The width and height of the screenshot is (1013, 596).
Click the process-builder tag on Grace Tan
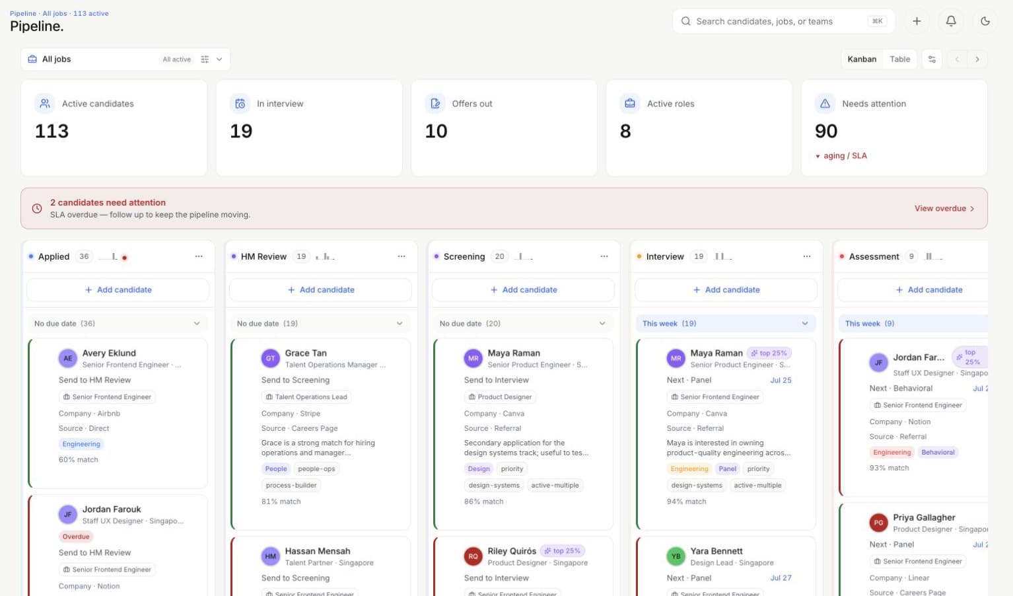coord(291,486)
